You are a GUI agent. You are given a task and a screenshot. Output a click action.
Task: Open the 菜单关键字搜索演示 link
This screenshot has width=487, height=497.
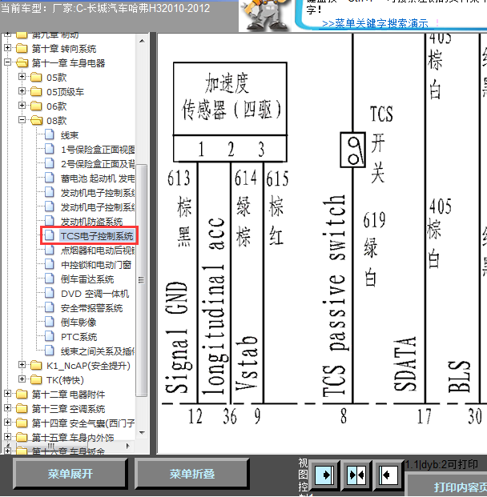coord(375,24)
